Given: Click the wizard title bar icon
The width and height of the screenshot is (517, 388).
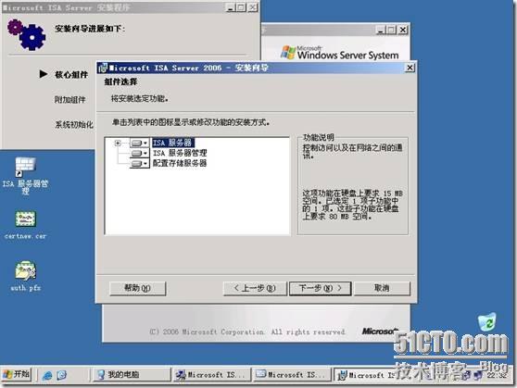Looking at the screenshot, I should coord(103,68).
